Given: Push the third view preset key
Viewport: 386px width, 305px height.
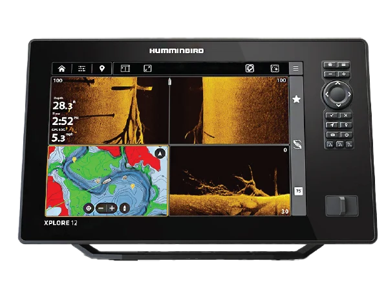Looking at the screenshot, I should tap(349, 144).
